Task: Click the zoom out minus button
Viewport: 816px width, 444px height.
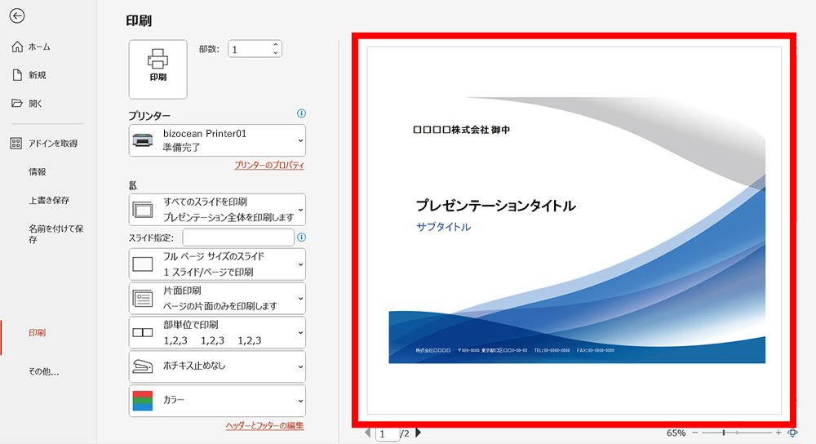Action: 694,433
